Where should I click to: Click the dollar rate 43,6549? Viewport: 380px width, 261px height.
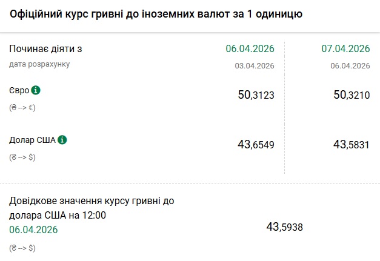[256, 145]
